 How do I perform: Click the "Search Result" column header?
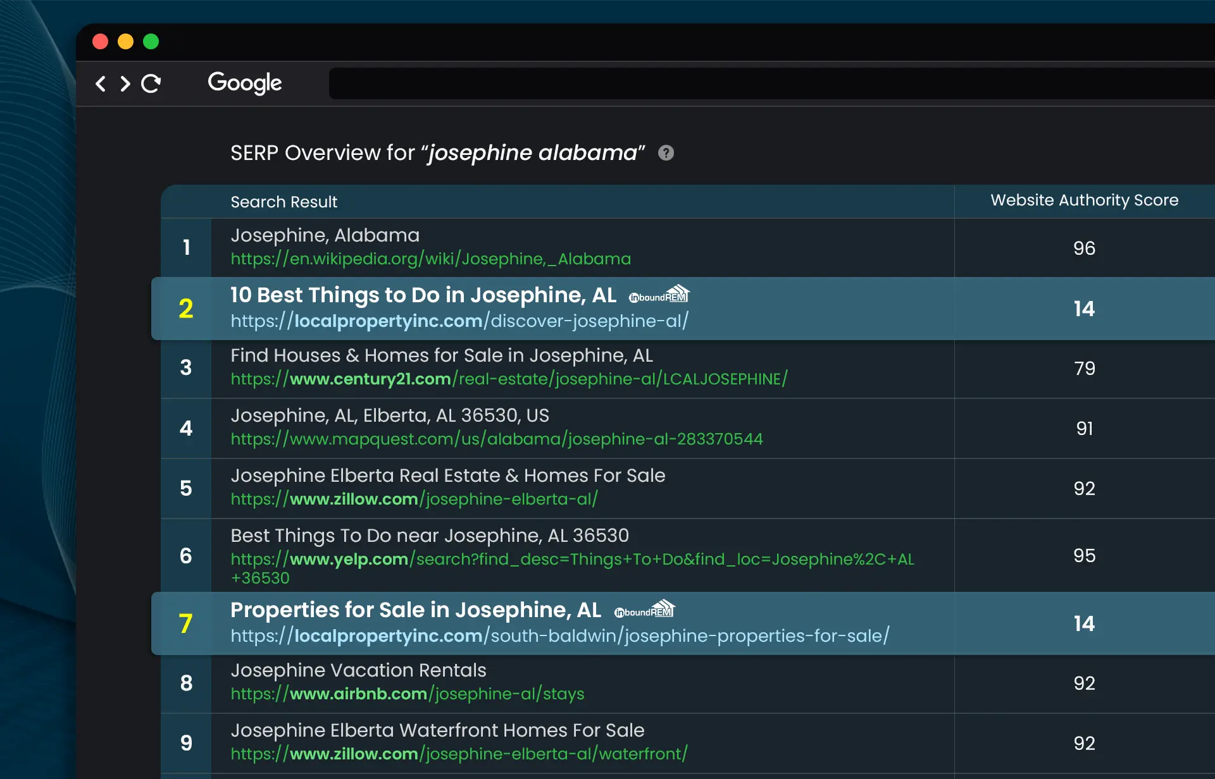tap(284, 202)
